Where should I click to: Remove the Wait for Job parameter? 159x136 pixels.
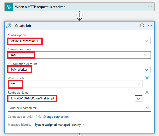tap(147, 78)
